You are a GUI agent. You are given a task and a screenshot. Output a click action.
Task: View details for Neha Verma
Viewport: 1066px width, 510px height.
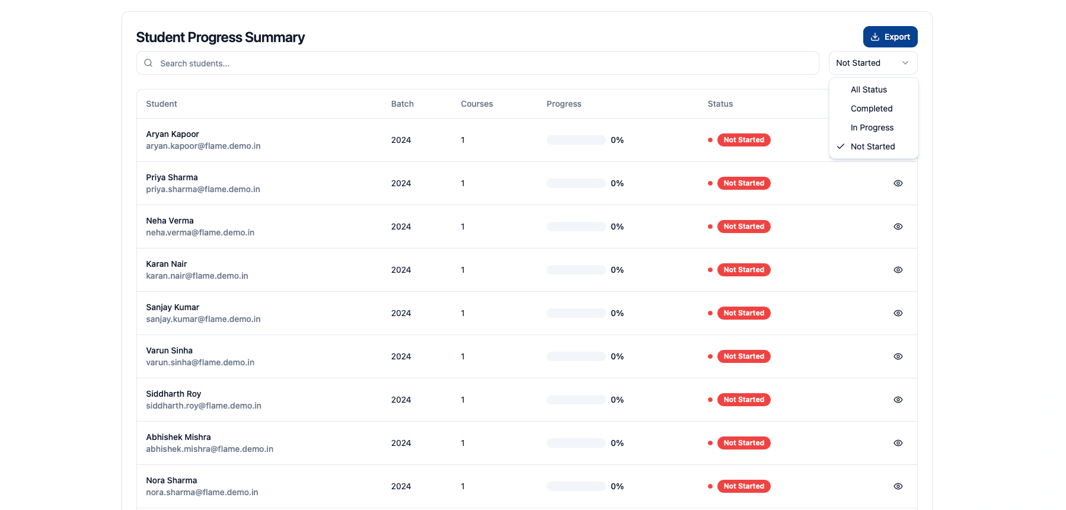(x=898, y=227)
